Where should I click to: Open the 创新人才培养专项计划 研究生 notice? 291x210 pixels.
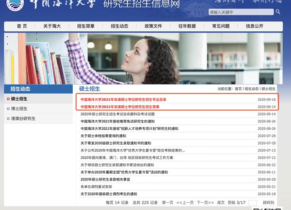(x=129, y=128)
